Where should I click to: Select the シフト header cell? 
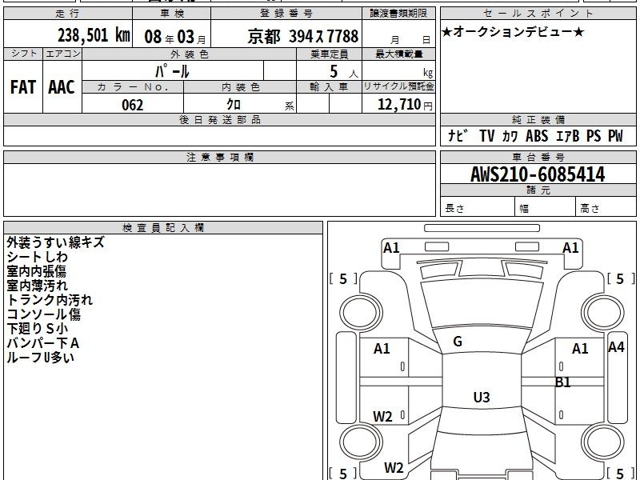point(23,54)
